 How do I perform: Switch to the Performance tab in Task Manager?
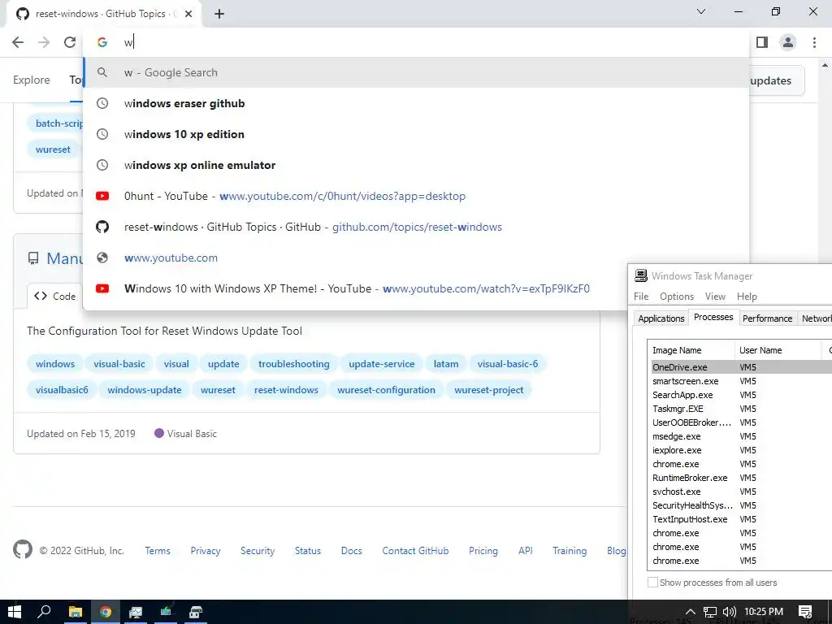pos(767,318)
